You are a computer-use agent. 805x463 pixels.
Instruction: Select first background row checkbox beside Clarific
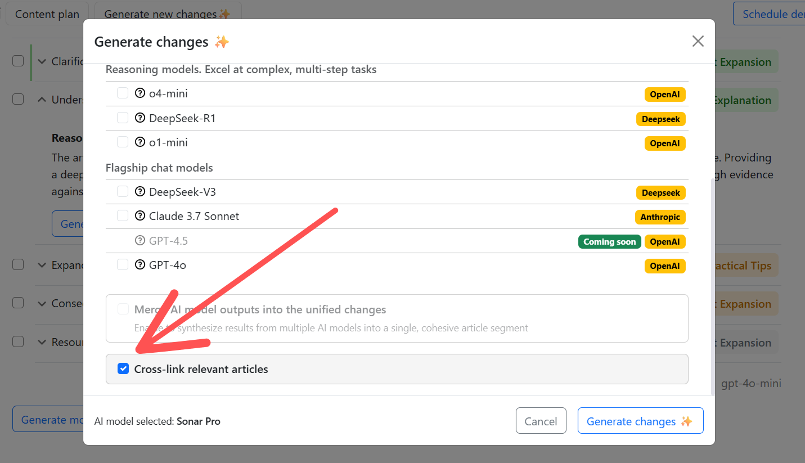(x=18, y=61)
